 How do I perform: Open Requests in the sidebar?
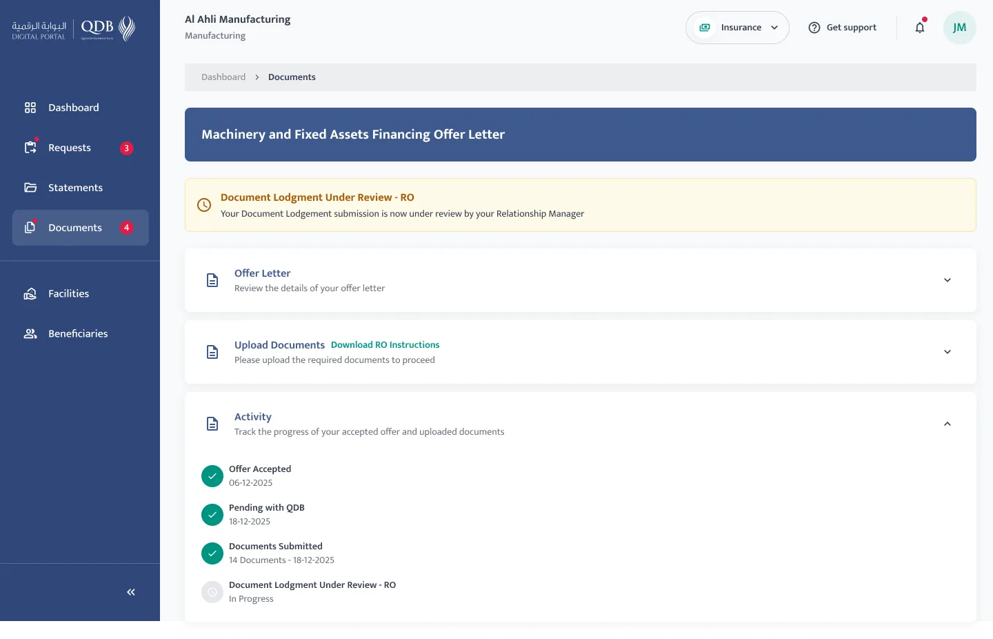[81, 148]
